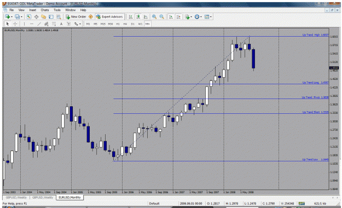Switch to M1 timeframe

click(x=88, y=24)
